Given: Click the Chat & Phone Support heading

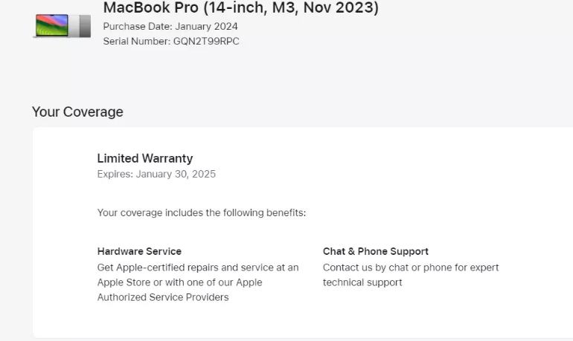Looking at the screenshot, I should click(x=375, y=251).
